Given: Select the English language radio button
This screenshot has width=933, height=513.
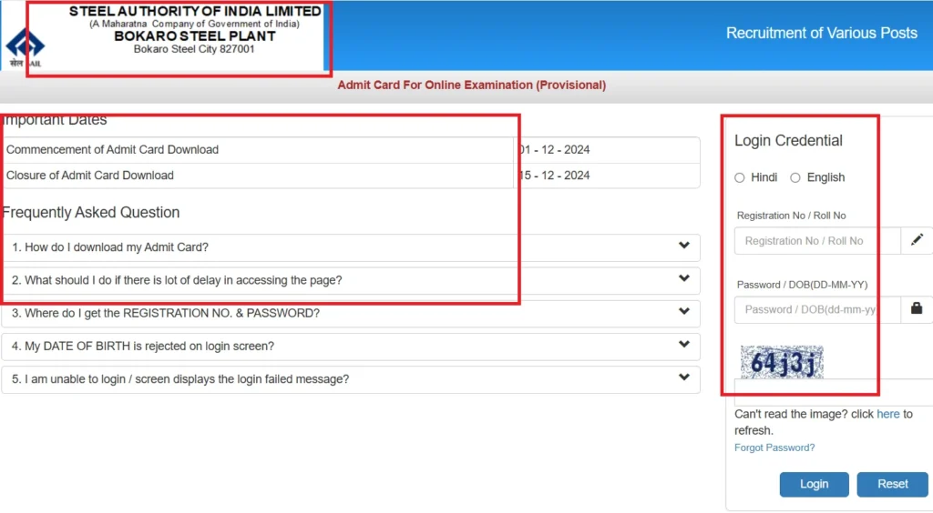Looking at the screenshot, I should click(x=795, y=177).
